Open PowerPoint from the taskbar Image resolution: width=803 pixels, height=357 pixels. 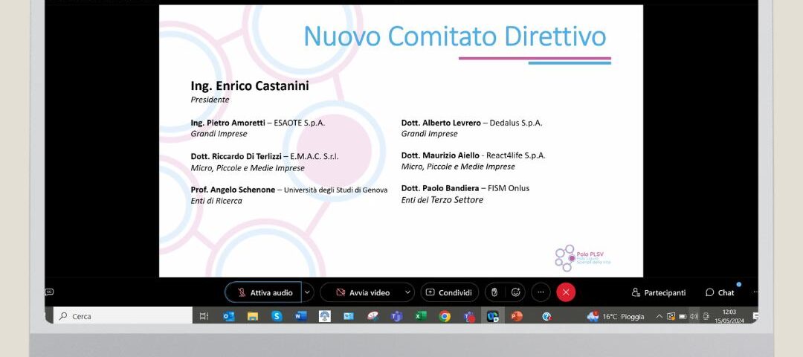[517, 317]
